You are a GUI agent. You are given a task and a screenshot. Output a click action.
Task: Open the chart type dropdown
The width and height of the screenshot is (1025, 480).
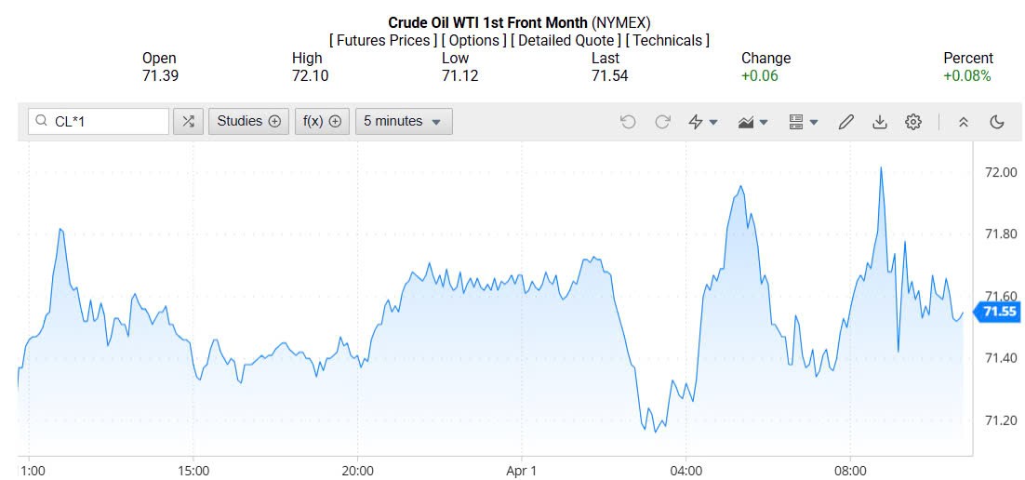tap(752, 122)
